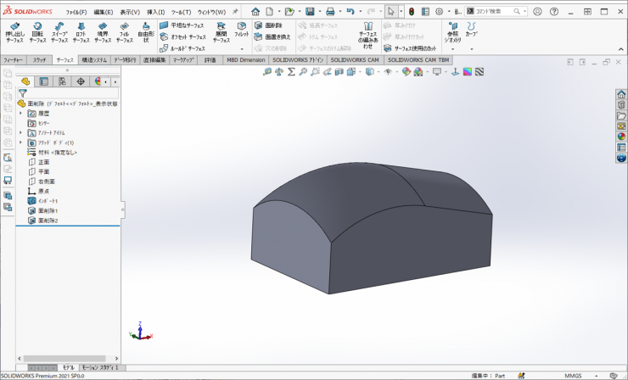
Task: Open the PropertyManager tab icon
Action: pos(43,81)
